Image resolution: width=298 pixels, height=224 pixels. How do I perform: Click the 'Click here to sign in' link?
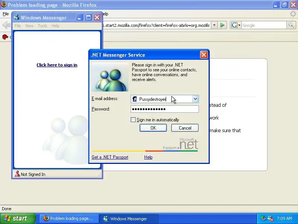tap(57, 65)
